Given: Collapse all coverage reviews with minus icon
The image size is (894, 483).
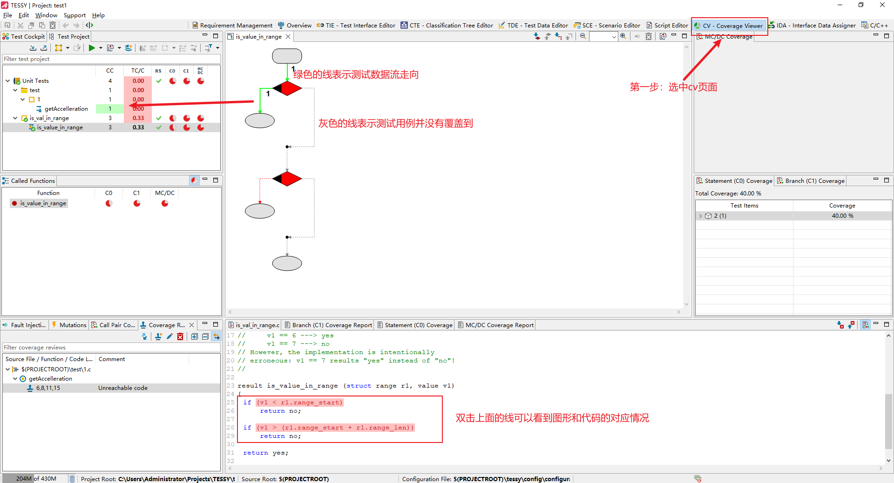Looking at the screenshot, I should (205, 336).
